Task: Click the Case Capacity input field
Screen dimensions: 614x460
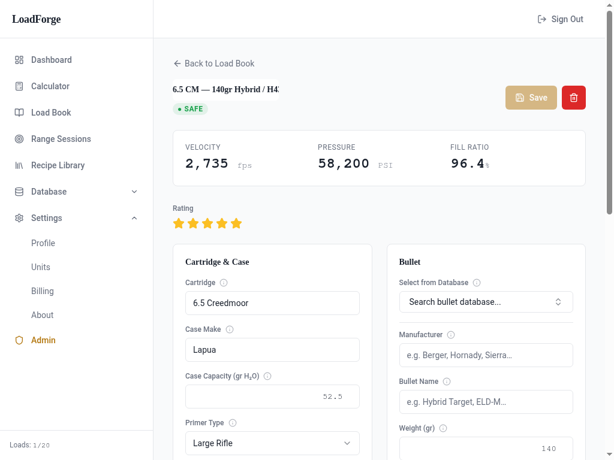Action: pyautogui.click(x=272, y=397)
